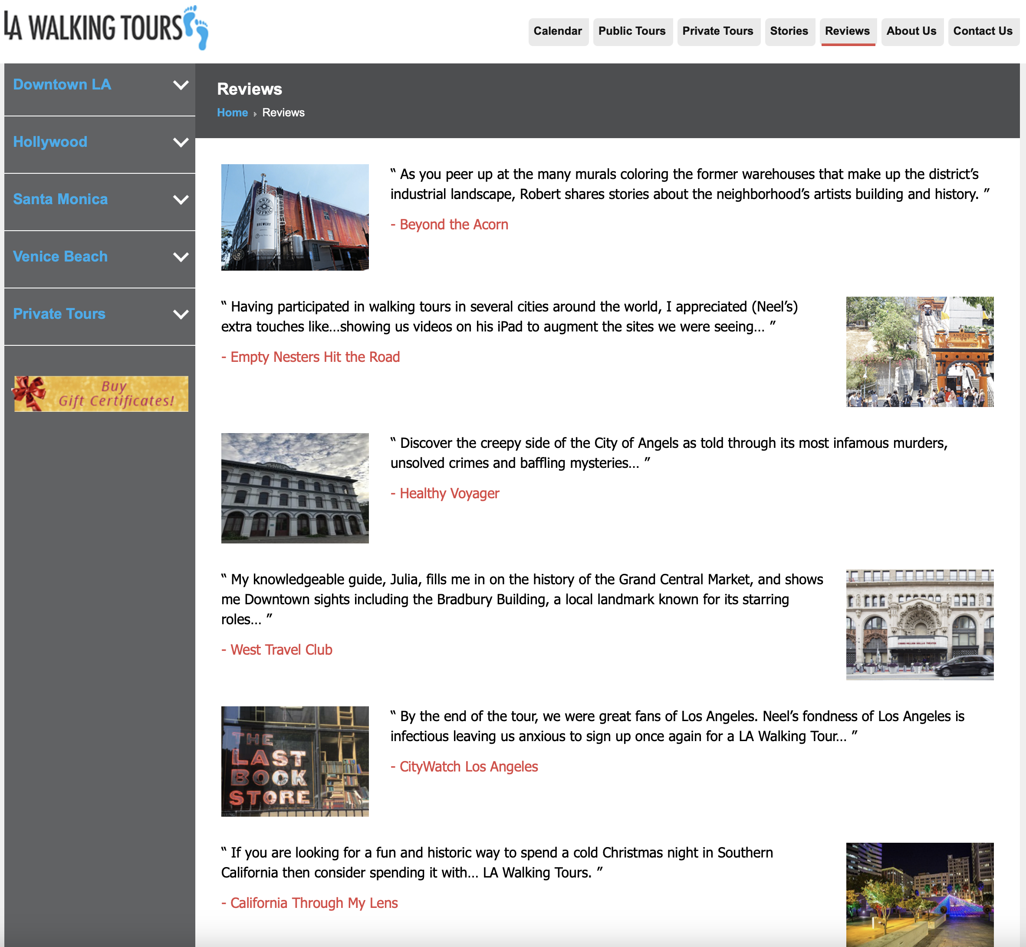Expand the Hollywood sidebar chevron
This screenshot has width=1026, height=947.
click(181, 142)
